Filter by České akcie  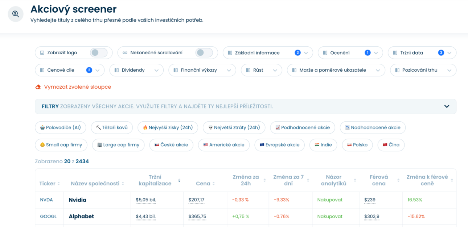[x=171, y=145]
